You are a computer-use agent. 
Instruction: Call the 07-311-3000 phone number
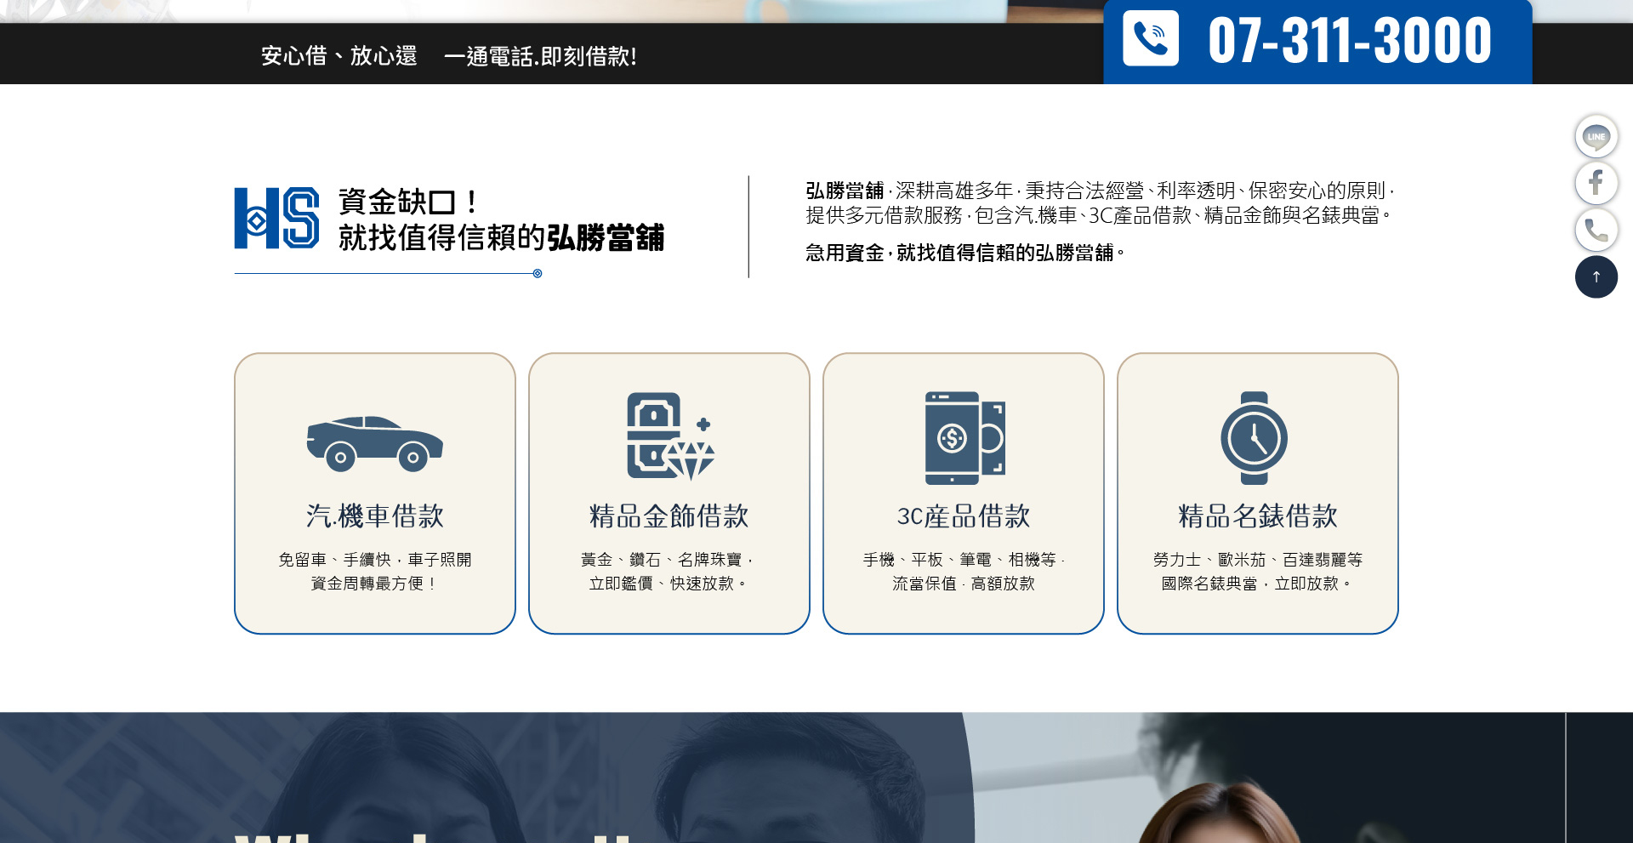pos(1349,40)
